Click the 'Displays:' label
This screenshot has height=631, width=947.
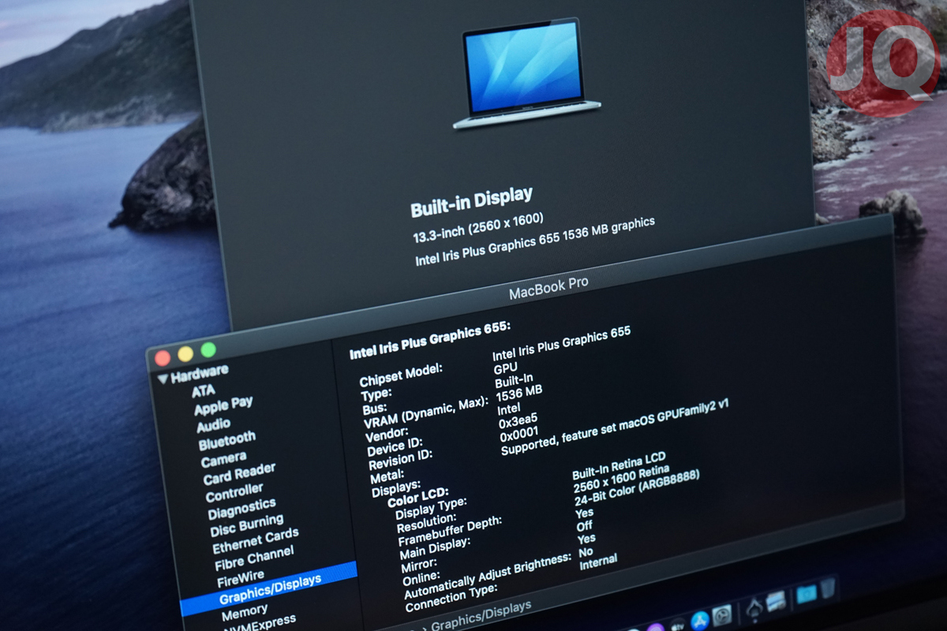[x=396, y=488]
